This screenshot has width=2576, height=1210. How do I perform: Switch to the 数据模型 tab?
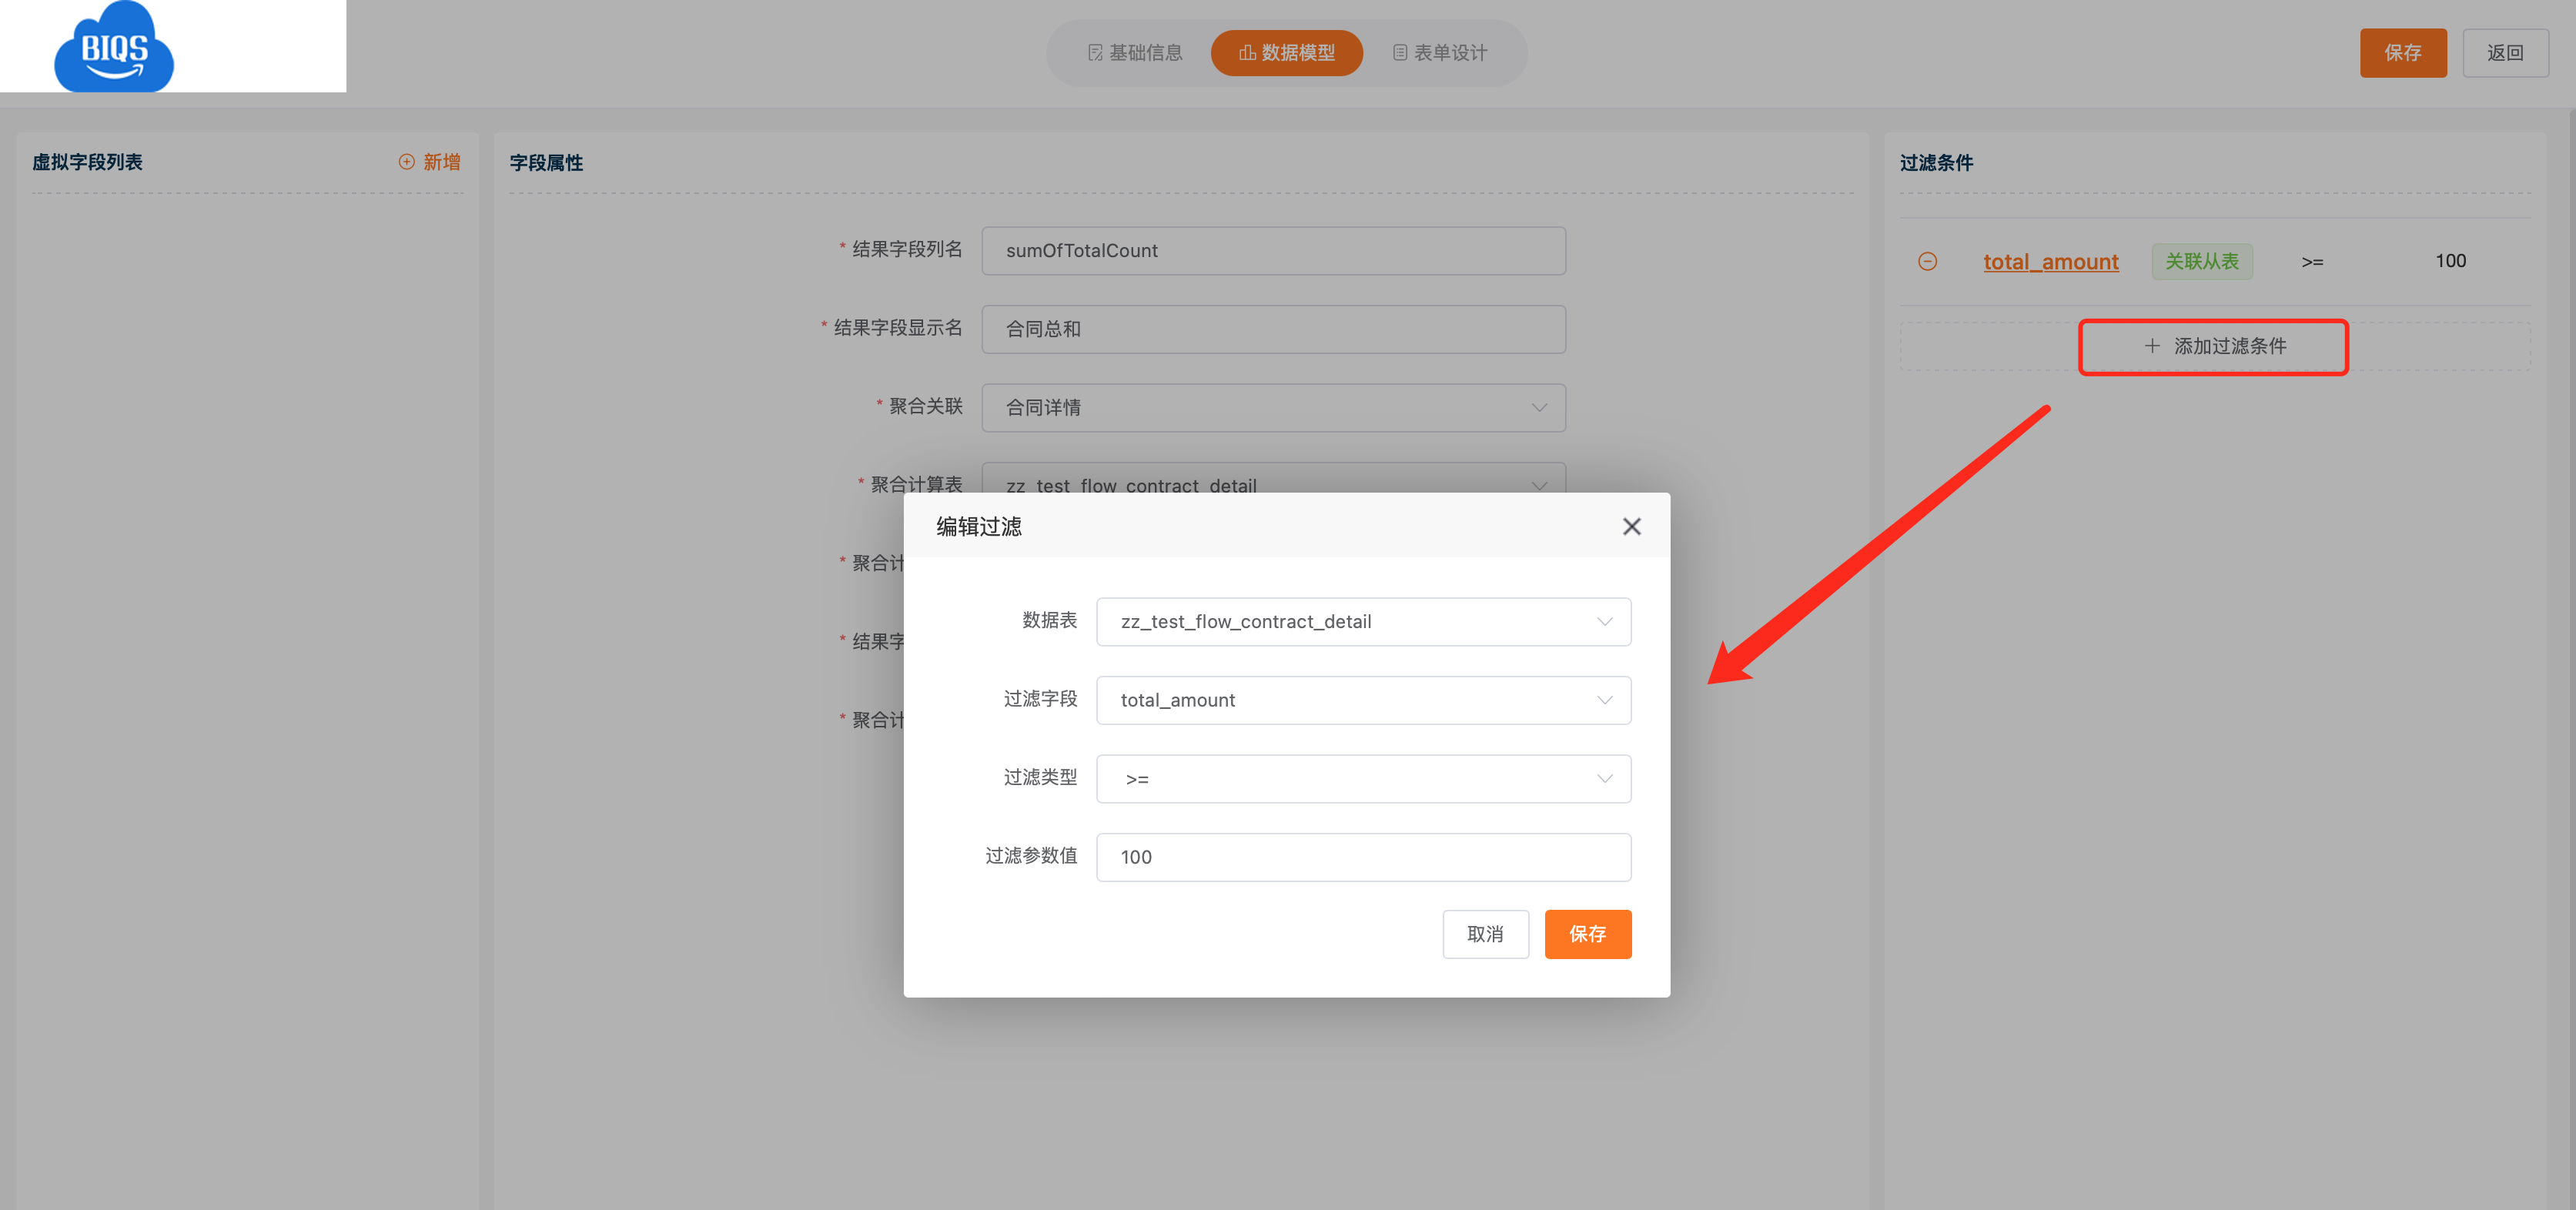click(1286, 53)
